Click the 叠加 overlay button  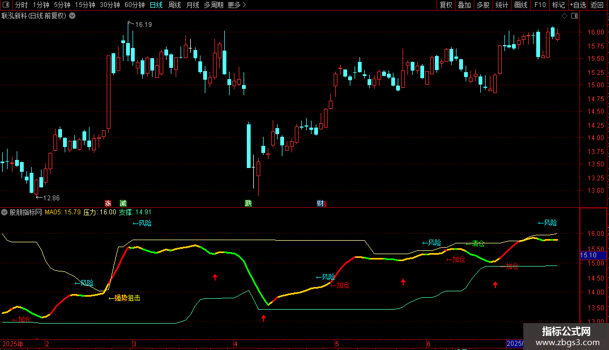(464, 5)
